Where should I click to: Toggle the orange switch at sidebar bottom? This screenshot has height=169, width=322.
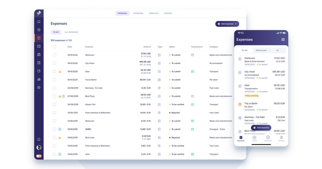(x=39, y=156)
